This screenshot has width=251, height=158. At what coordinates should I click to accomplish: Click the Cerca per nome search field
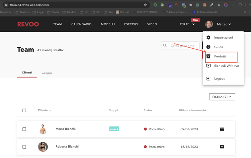pos(182,46)
